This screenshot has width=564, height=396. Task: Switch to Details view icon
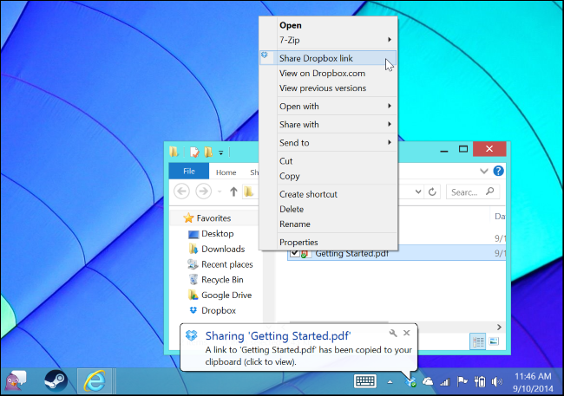coord(478,341)
